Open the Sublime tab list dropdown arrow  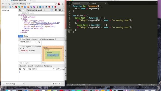[156, 3]
